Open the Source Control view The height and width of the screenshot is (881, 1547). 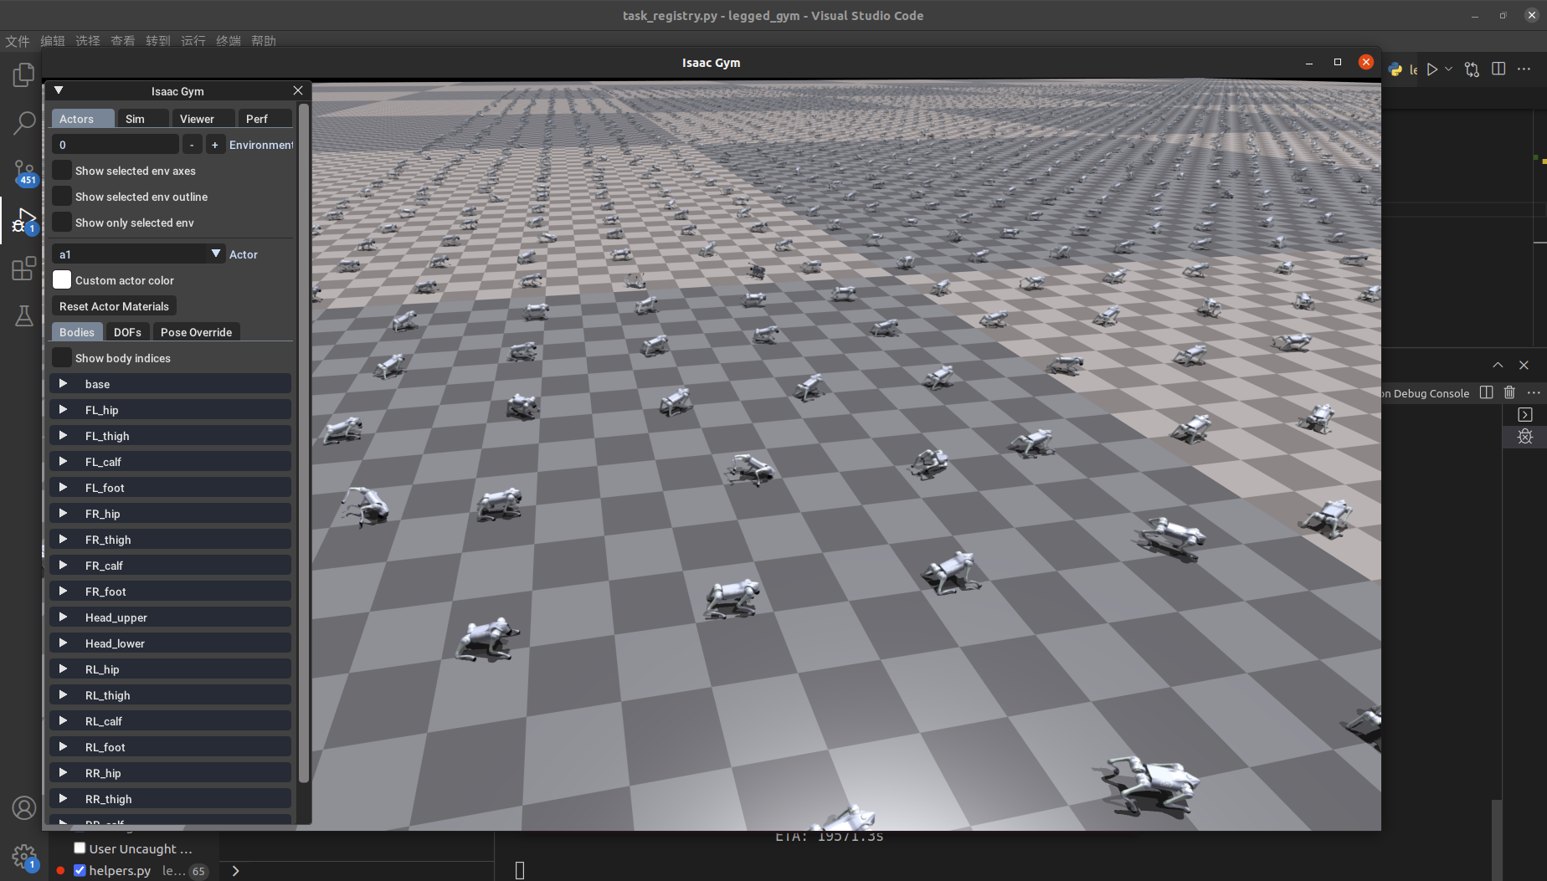[x=23, y=172]
